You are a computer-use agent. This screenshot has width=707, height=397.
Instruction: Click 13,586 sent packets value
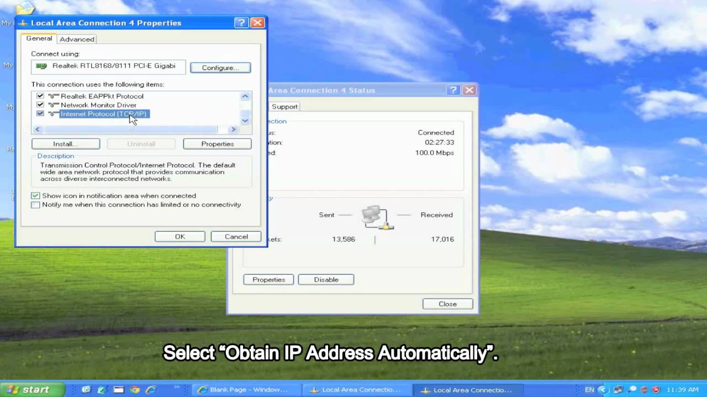coord(344,239)
